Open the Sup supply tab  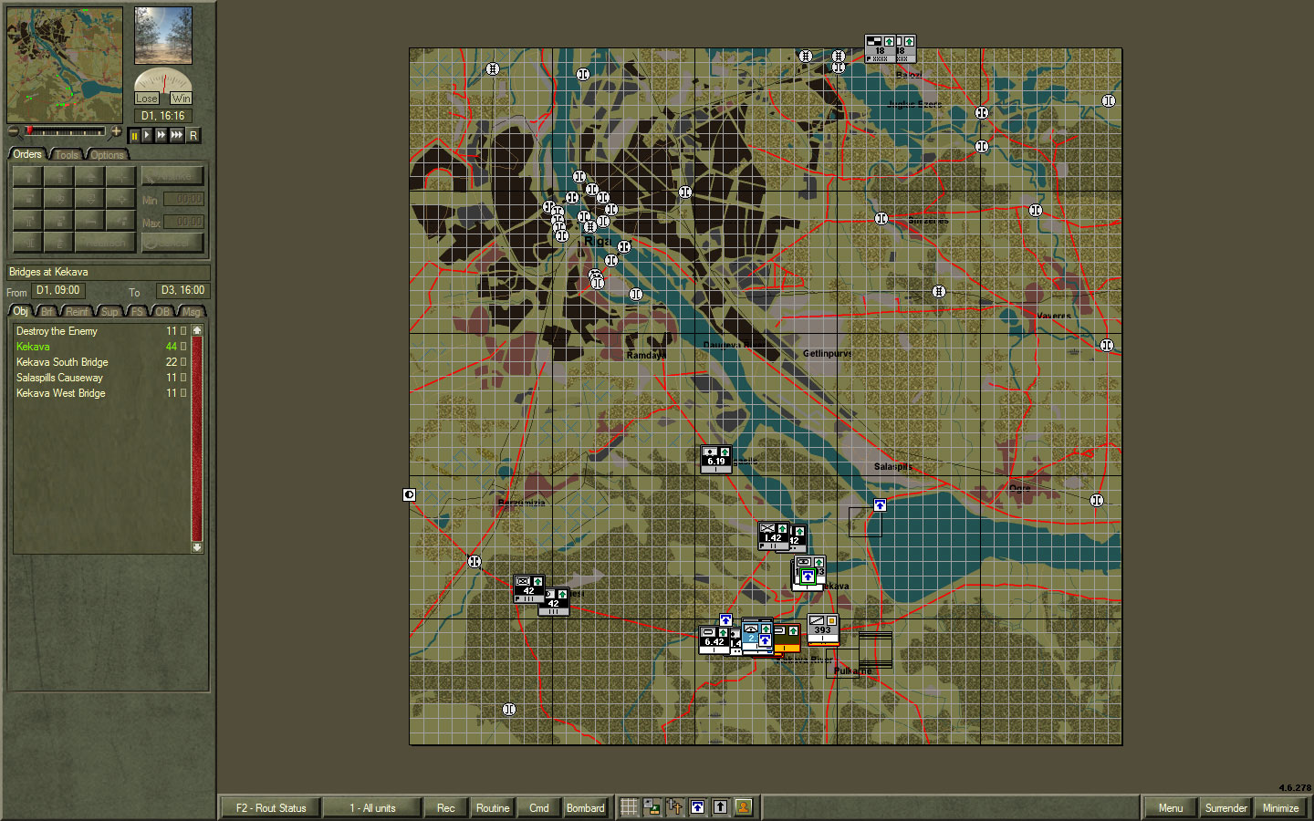click(109, 311)
